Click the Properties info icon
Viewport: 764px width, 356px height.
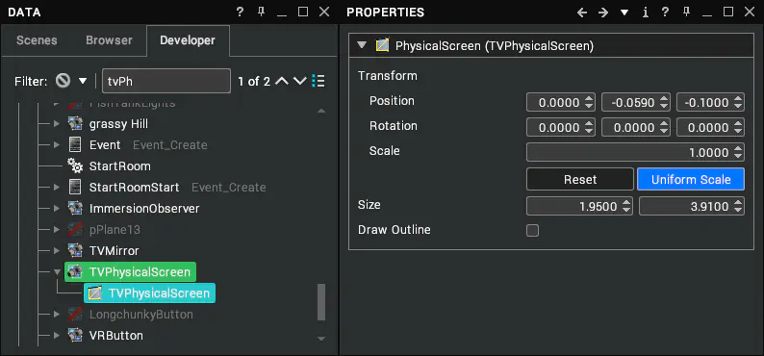click(645, 13)
